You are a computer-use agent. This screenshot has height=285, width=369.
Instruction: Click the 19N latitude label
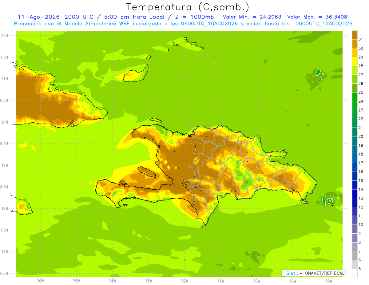pos(5,165)
